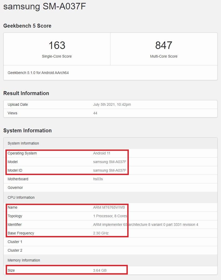The image size is (221, 280).
Task: Click the Android 11 operating system value
Action: (102, 153)
